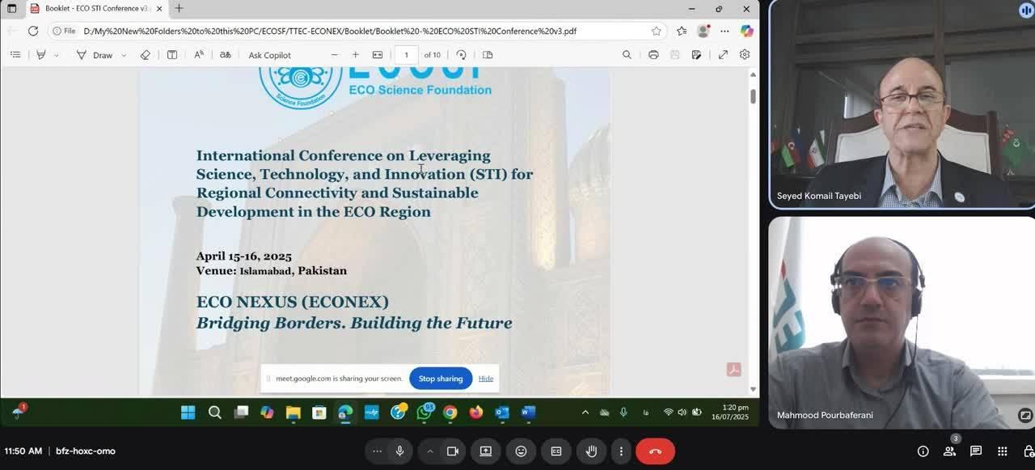Toggle the camera in Meet controls
The height and width of the screenshot is (470, 1035).
(453, 451)
